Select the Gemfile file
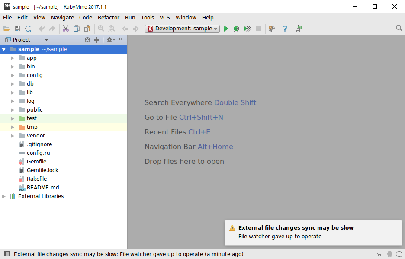Viewport: 405px width, 259px height. click(64, 162)
